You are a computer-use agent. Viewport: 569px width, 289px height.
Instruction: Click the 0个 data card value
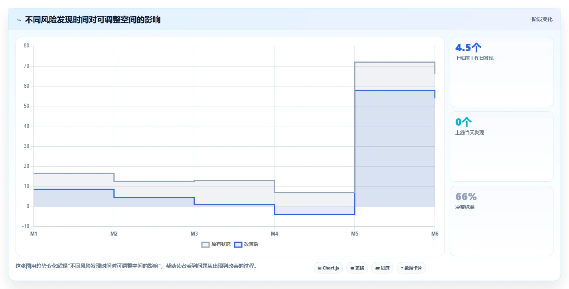click(463, 122)
